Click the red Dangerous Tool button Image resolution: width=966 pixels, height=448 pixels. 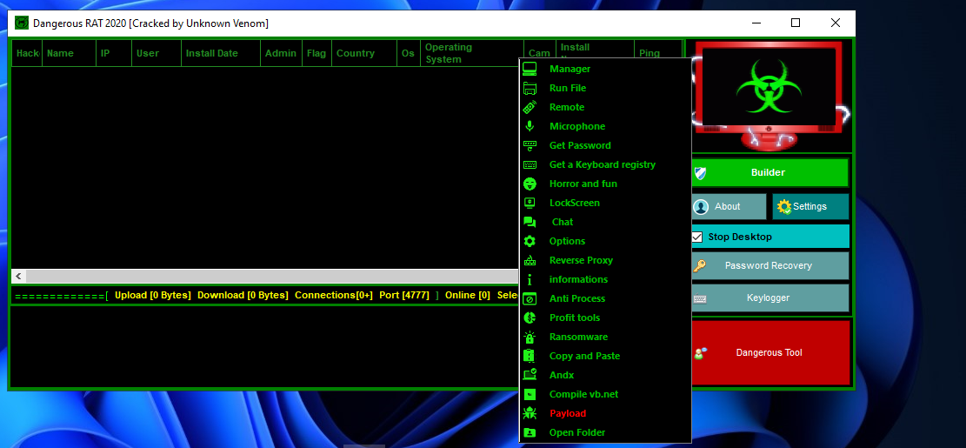(x=770, y=352)
